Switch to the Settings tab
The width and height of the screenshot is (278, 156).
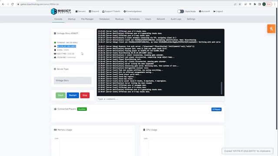pyautogui.click(x=191, y=19)
